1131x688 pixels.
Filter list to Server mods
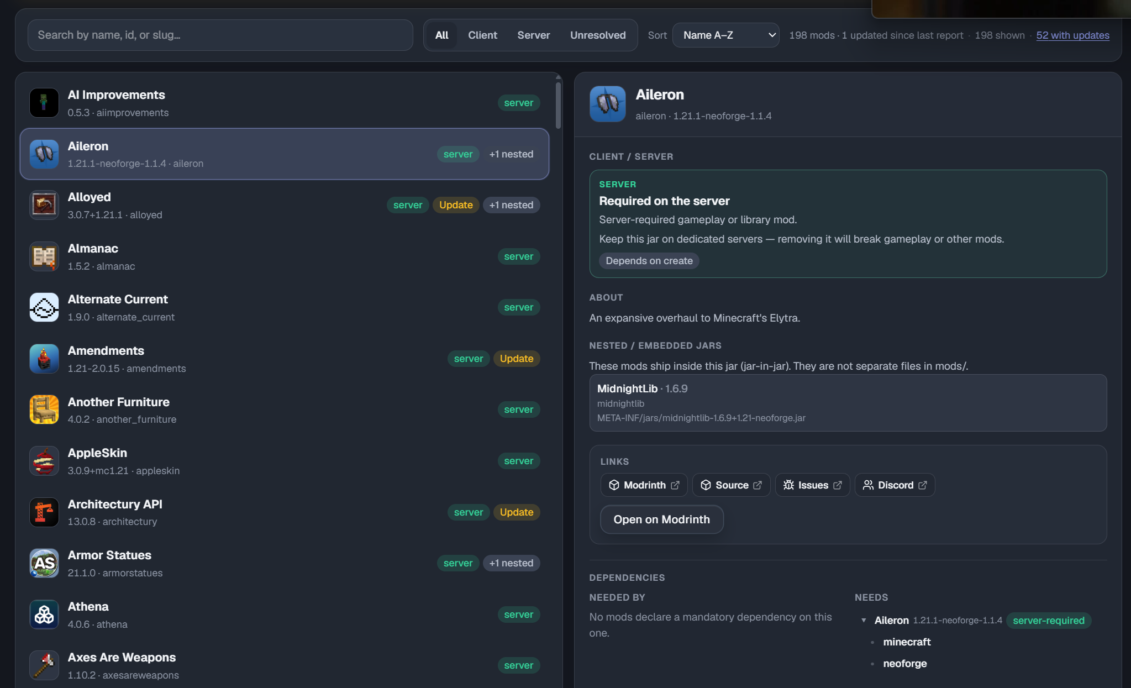click(533, 35)
